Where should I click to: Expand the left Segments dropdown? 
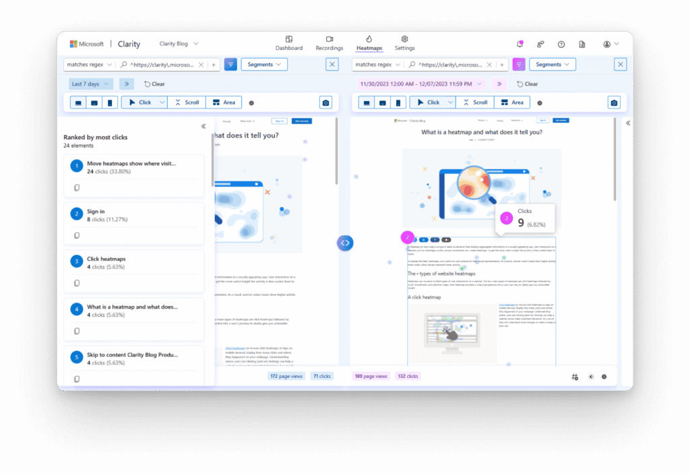(264, 65)
